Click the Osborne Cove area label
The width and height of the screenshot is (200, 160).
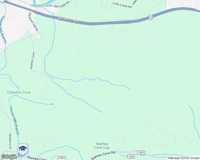click(19, 92)
